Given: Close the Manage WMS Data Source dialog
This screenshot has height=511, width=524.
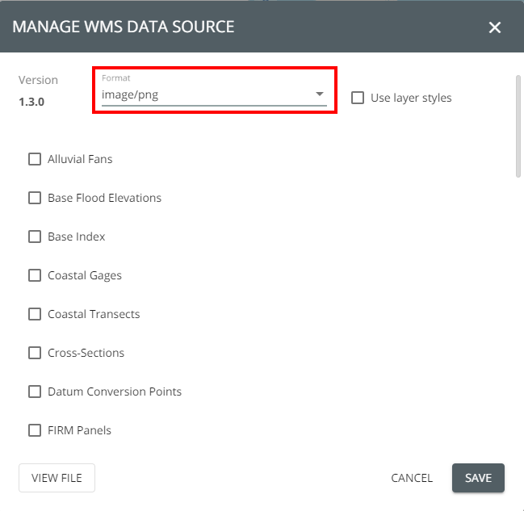Looking at the screenshot, I should coord(495,27).
